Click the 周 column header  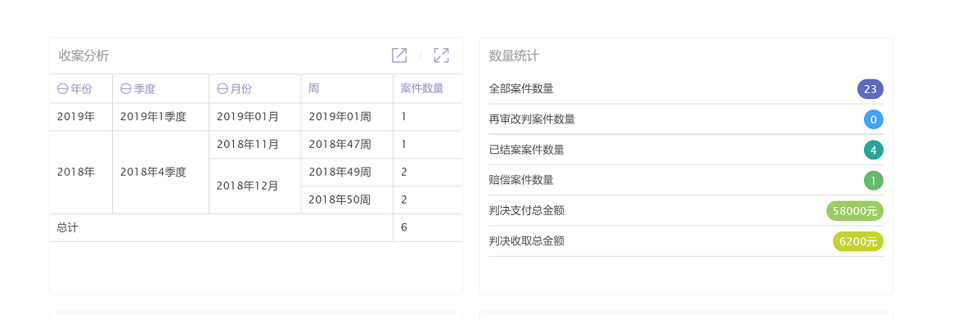tap(347, 89)
